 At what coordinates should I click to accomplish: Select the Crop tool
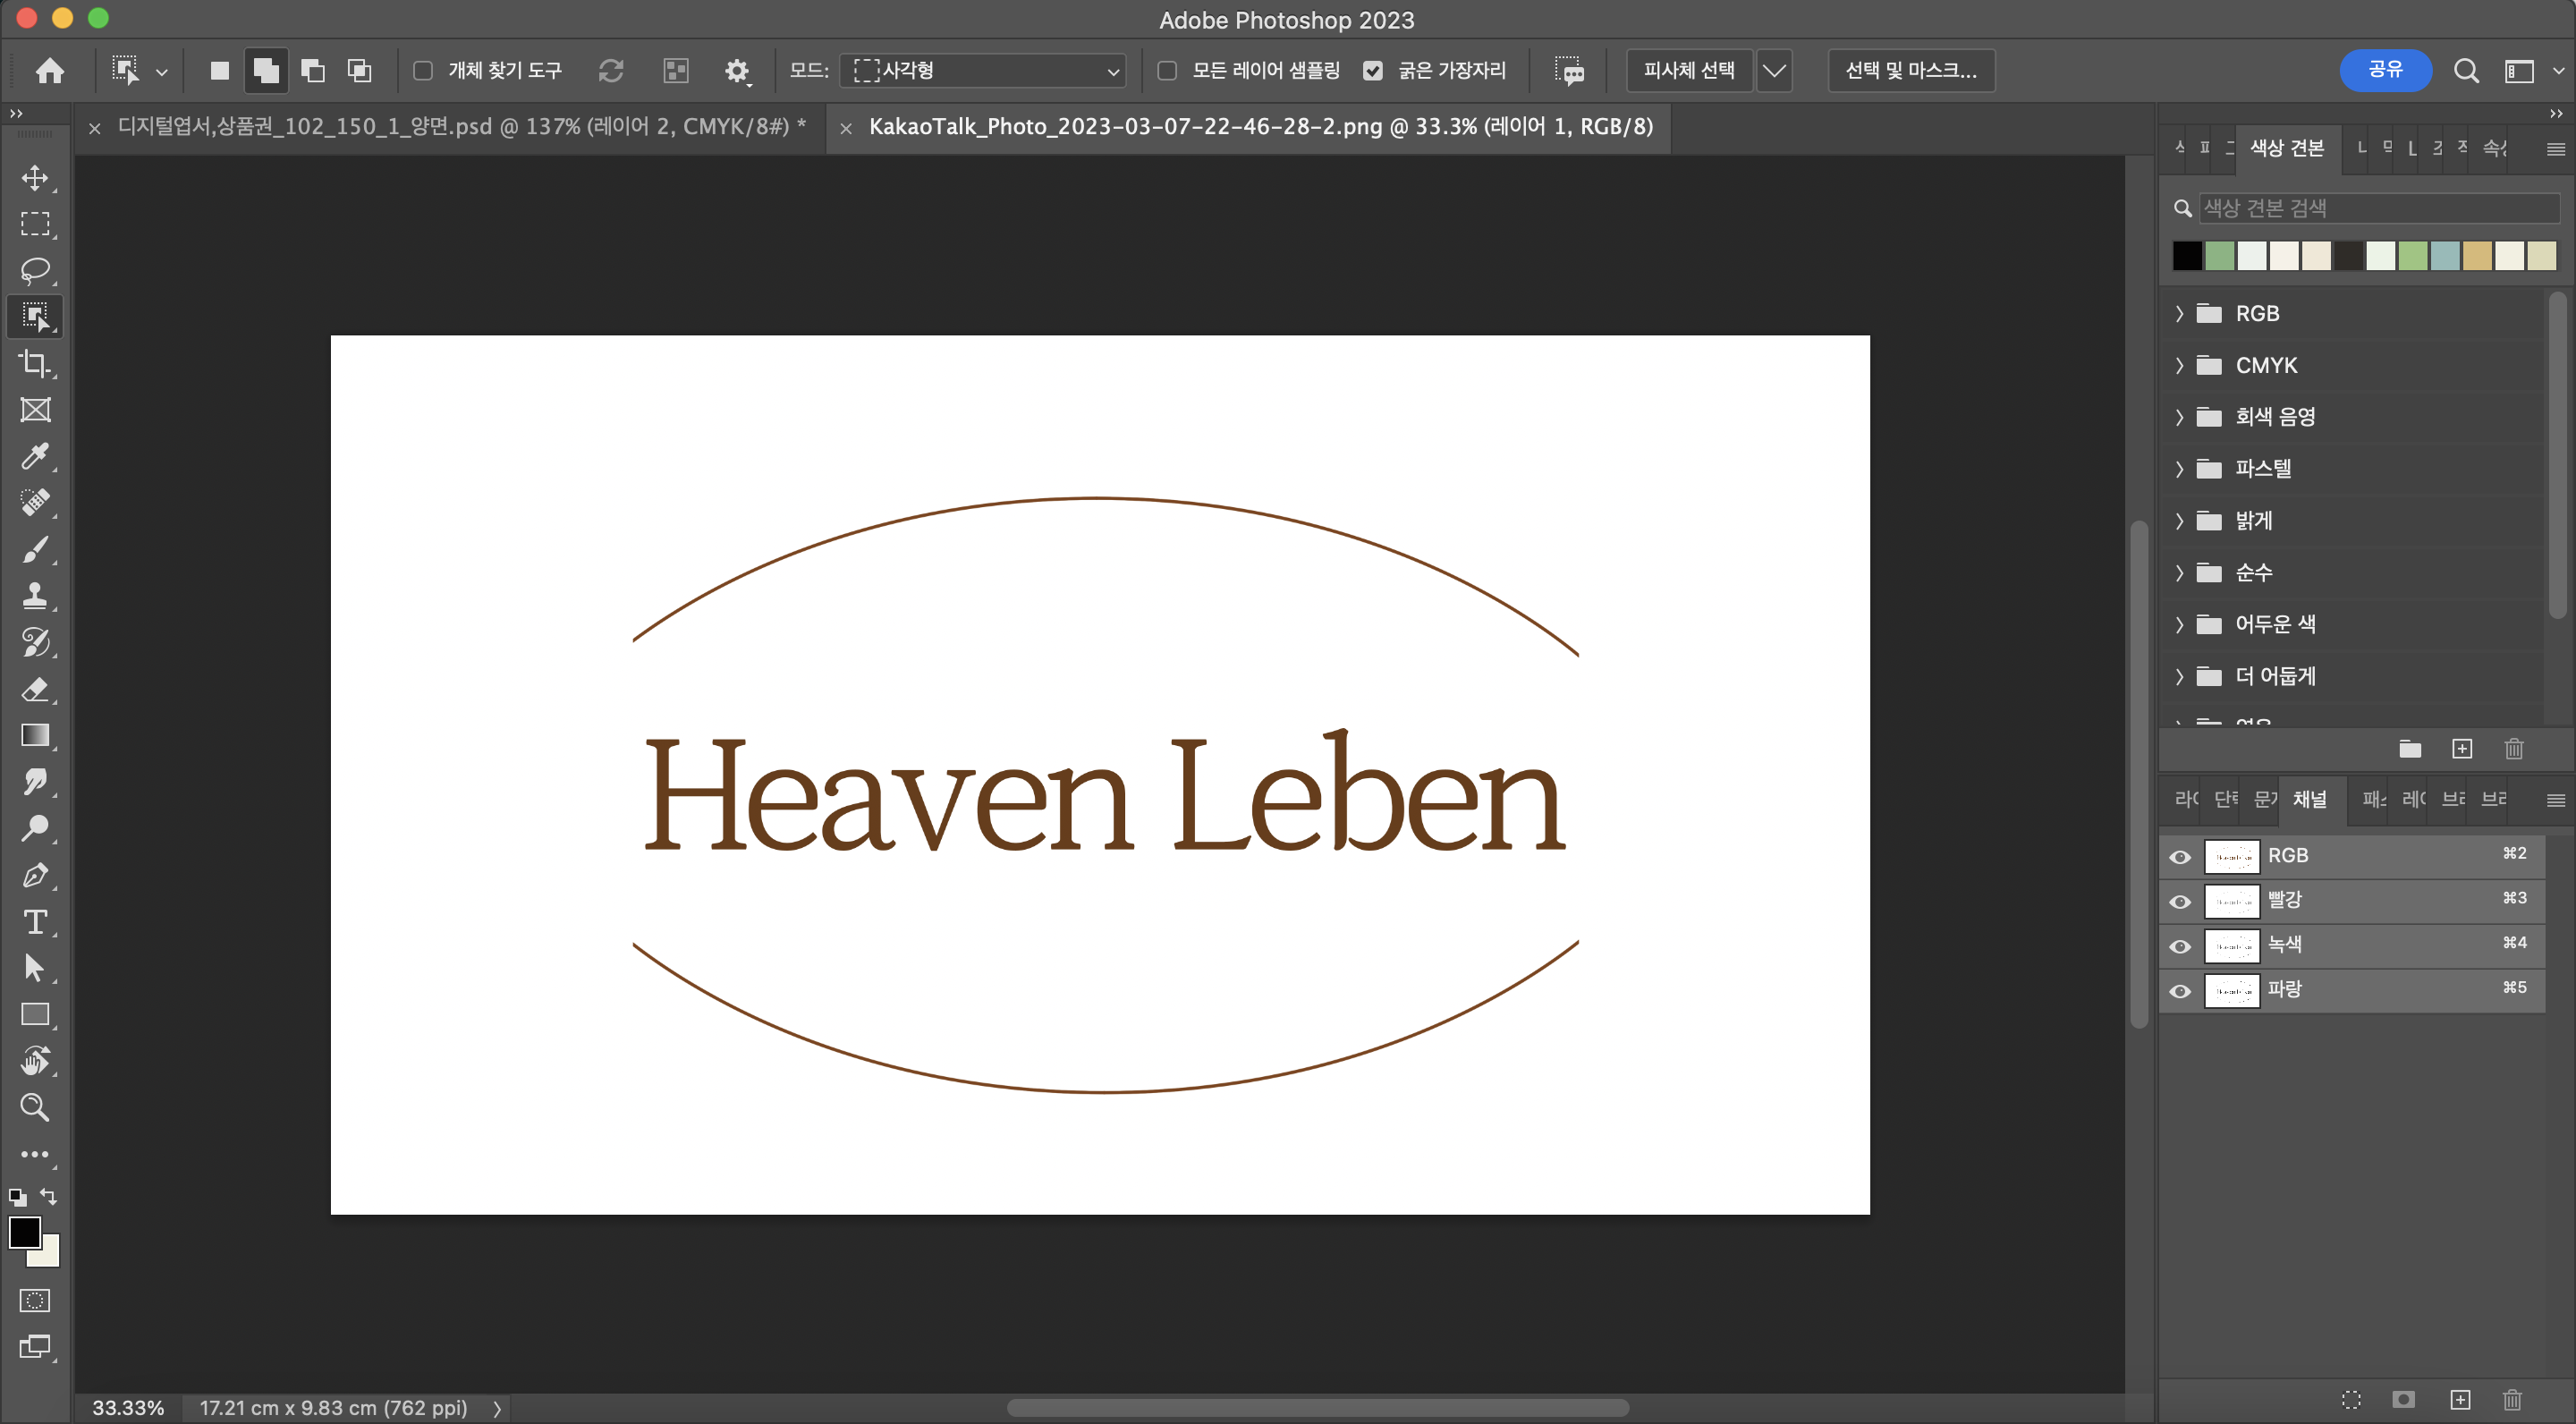35,363
